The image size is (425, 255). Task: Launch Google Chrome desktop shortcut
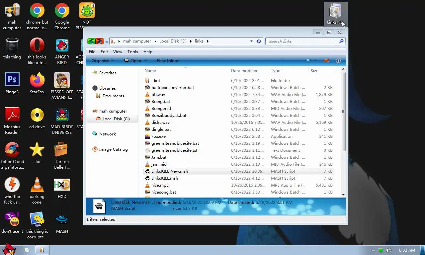62,17
